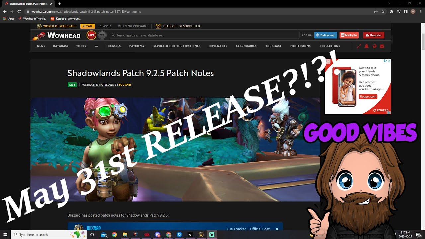Open the Windows Start menu
425x239 pixels.
(x=5, y=235)
